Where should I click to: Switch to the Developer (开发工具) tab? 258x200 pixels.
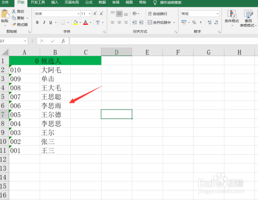pos(38,3)
